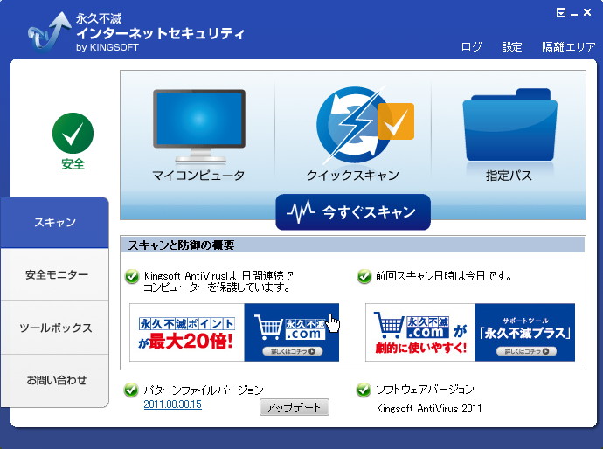Click the スキャンと防御の概要 heading
This screenshot has width=603, height=449.
coord(181,245)
